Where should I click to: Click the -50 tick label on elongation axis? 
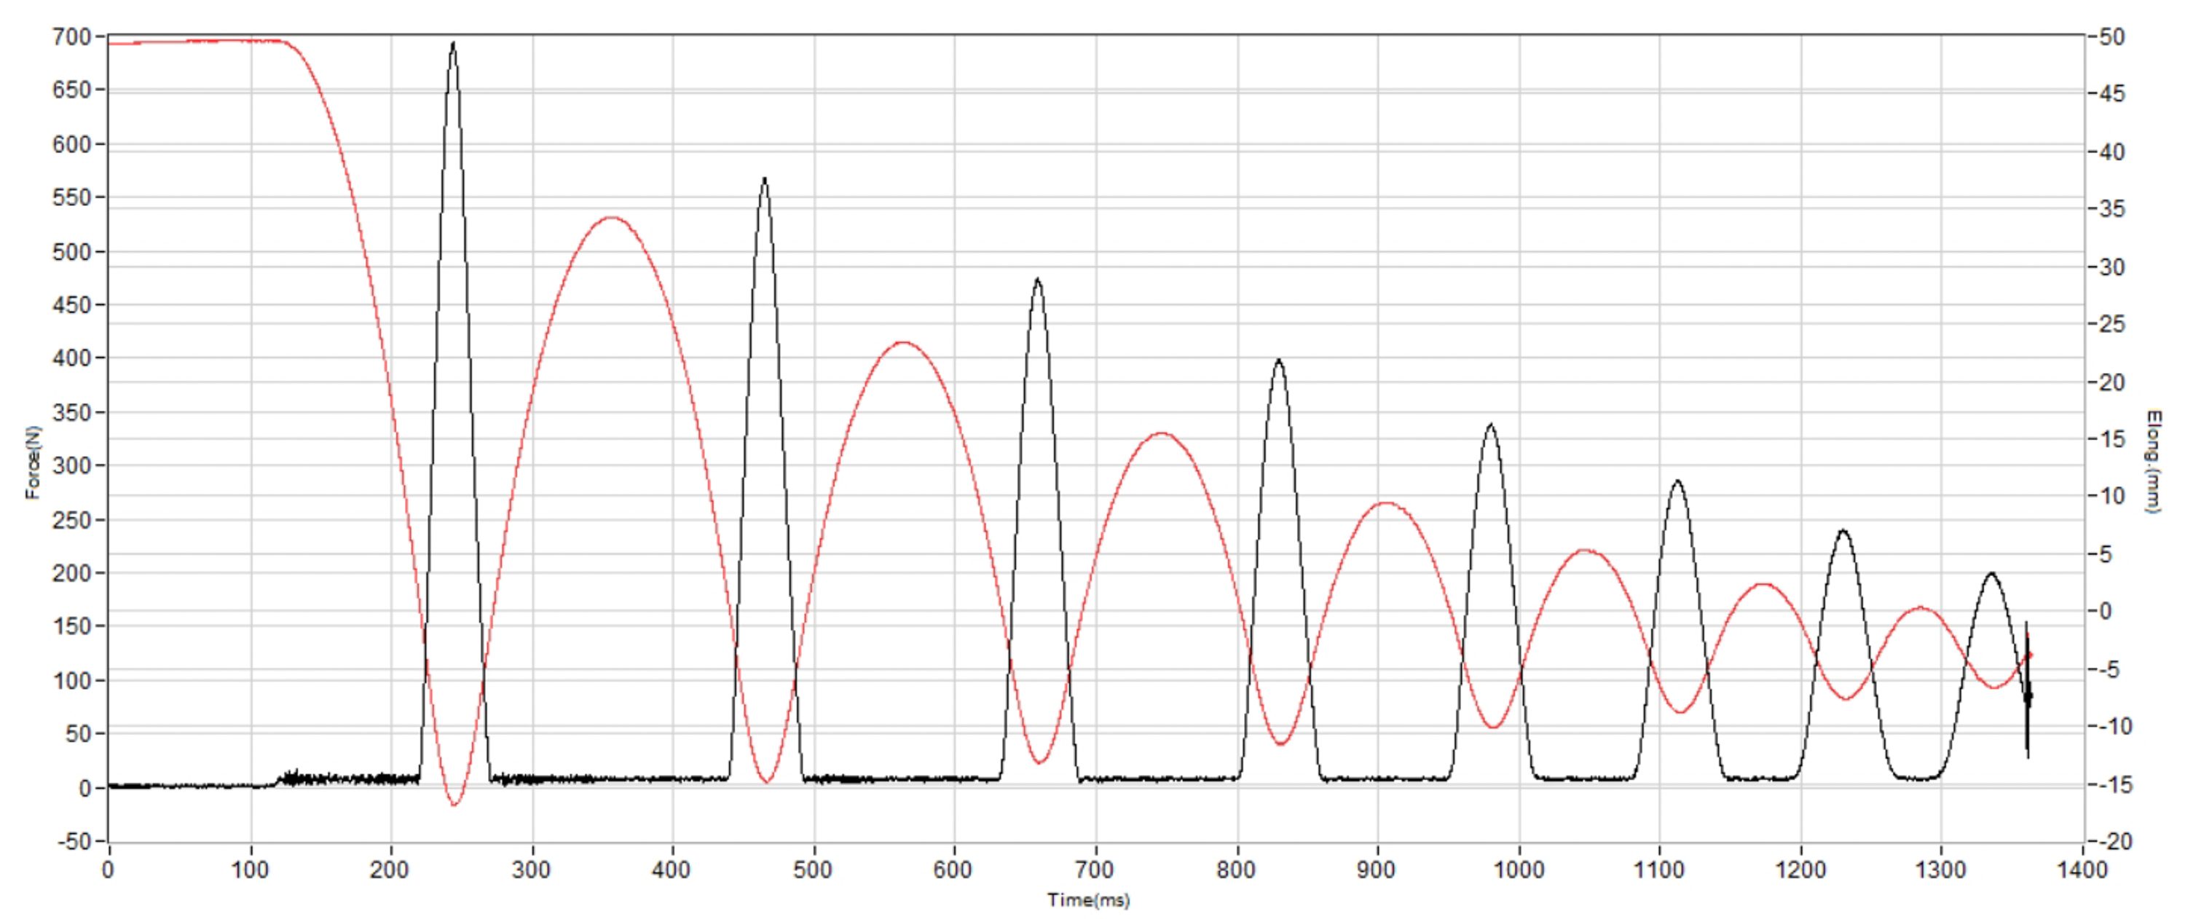point(2112,37)
